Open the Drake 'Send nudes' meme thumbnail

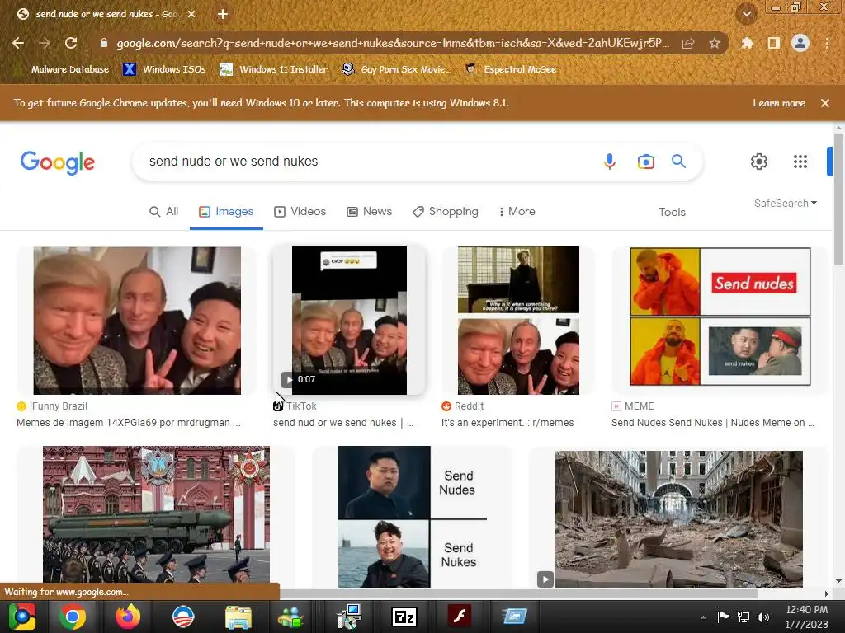coord(720,316)
